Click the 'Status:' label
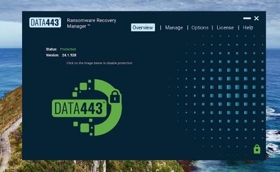The height and width of the screenshot is (172, 280). click(x=51, y=49)
